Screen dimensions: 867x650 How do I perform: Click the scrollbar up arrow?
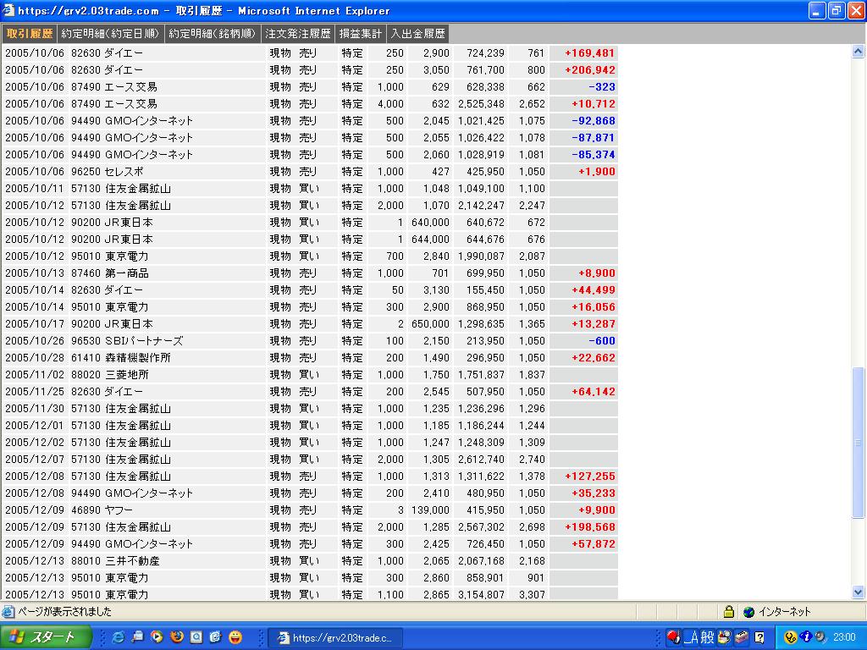[859, 52]
